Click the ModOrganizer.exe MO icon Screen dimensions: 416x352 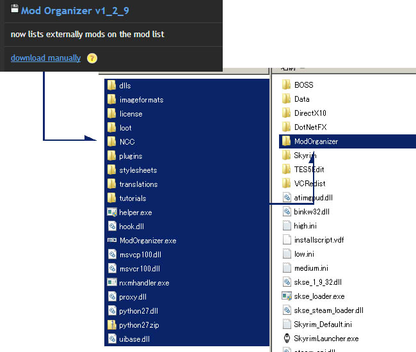pos(112,240)
